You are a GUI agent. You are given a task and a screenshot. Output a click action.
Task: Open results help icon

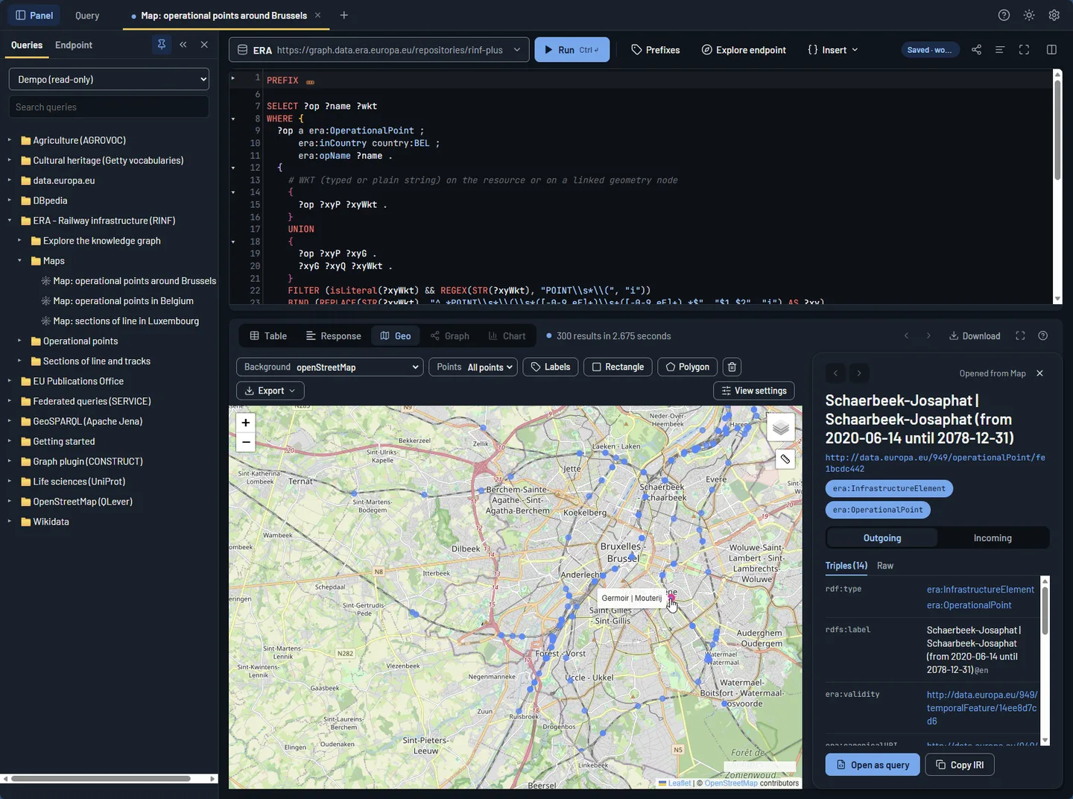(1042, 336)
